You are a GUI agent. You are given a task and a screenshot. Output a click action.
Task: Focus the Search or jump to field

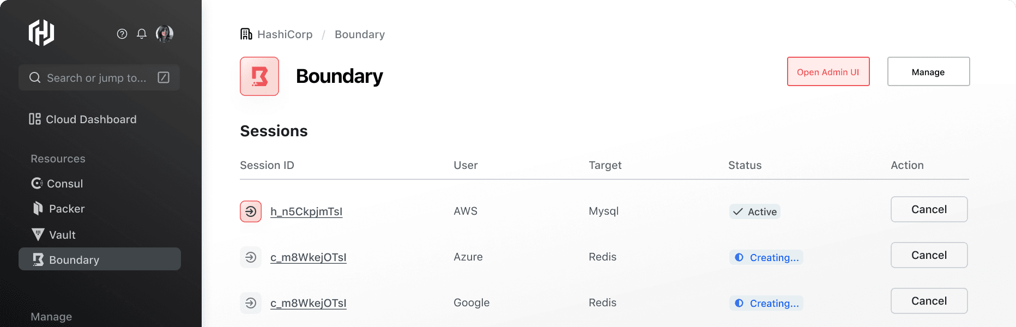tap(99, 77)
